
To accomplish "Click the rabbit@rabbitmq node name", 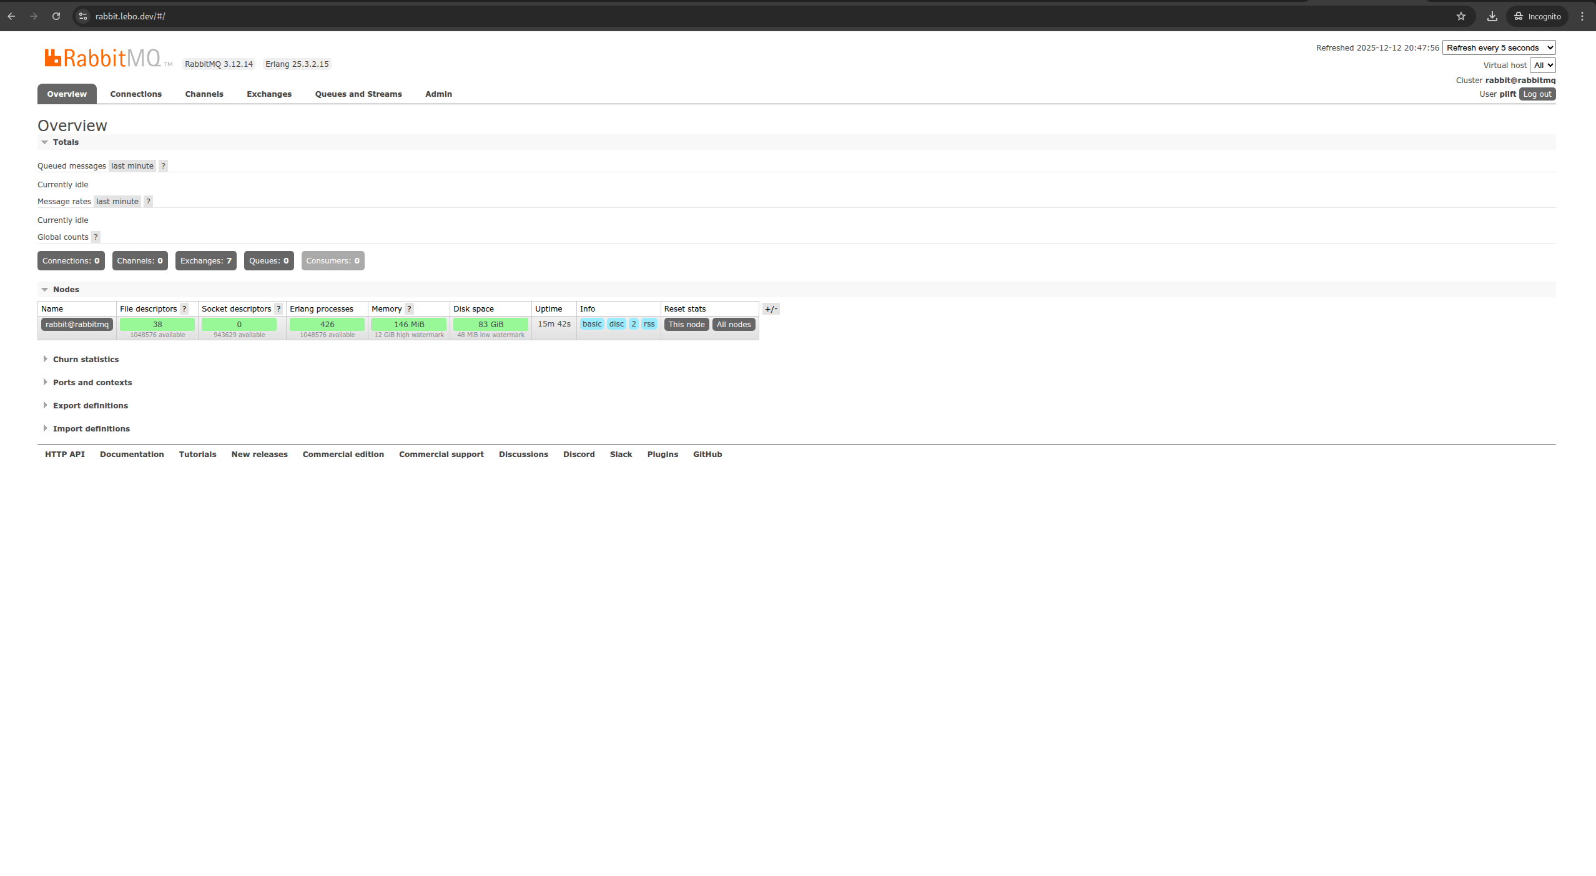I will [x=76, y=324].
